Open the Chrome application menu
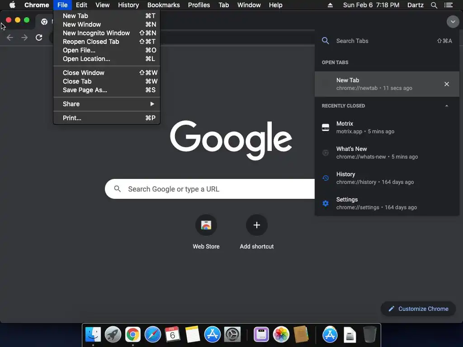Viewport: 463px width, 347px height. tap(37, 5)
